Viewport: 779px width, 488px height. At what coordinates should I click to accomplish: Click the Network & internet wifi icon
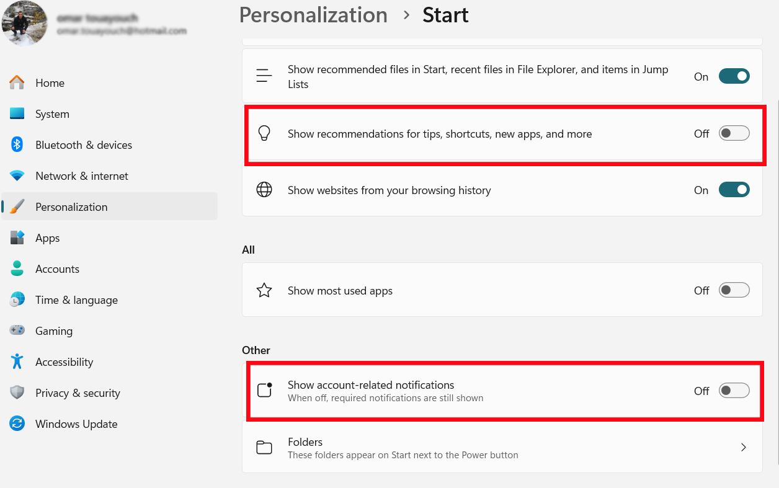coord(17,175)
